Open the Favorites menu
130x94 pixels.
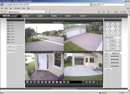pyautogui.click(x=17, y=8)
